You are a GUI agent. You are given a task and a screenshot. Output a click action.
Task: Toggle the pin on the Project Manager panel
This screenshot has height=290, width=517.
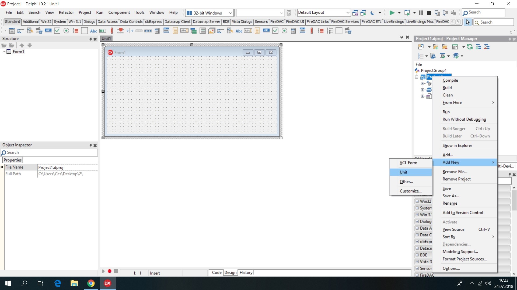[x=509, y=39]
